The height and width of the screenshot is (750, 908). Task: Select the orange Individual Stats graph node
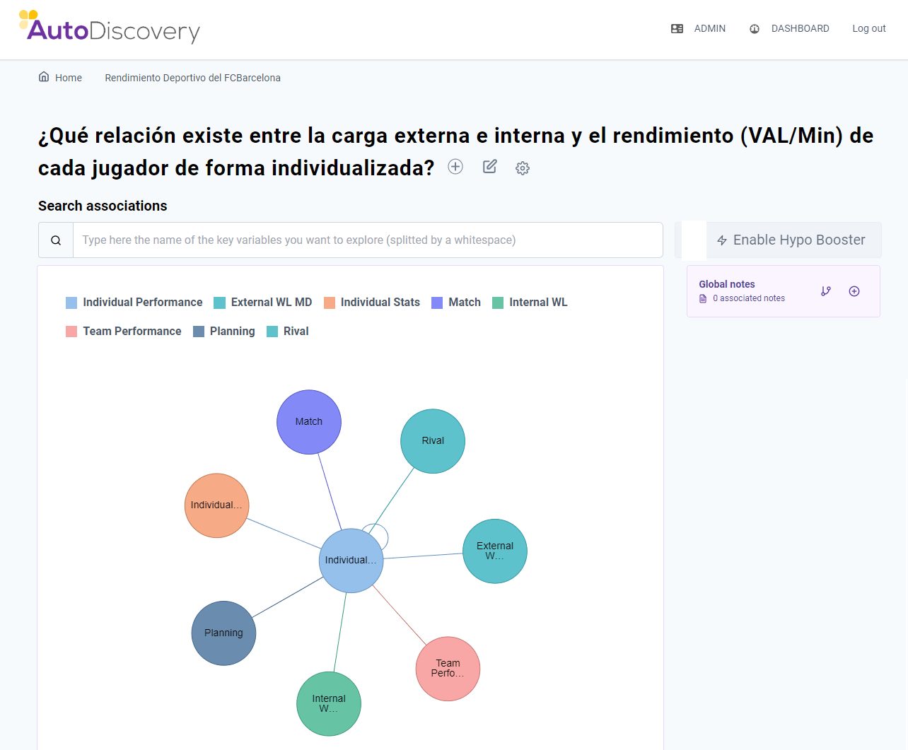pyautogui.click(x=216, y=505)
